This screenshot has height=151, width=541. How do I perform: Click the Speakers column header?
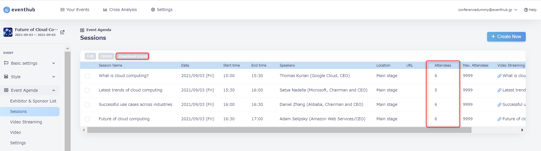287,65
